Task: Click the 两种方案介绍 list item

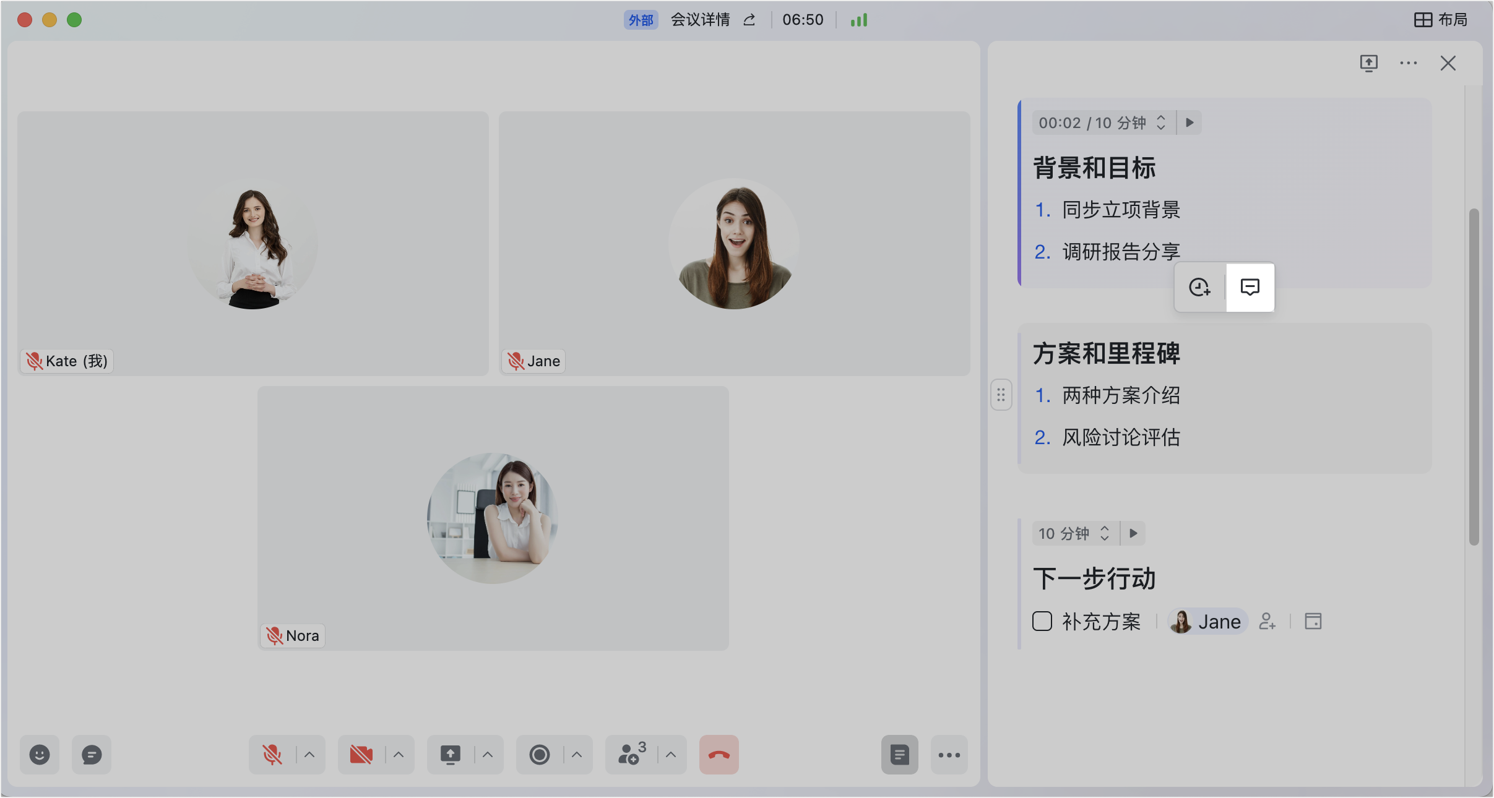Action: 1121,395
